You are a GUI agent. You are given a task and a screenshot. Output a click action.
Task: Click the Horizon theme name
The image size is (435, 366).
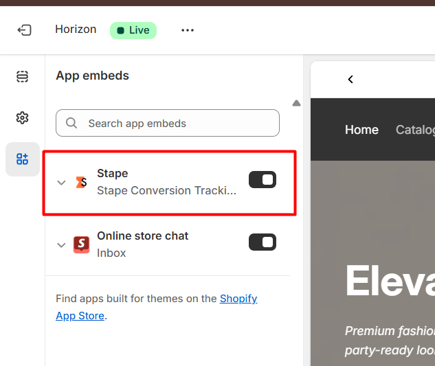(x=76, y=30)
